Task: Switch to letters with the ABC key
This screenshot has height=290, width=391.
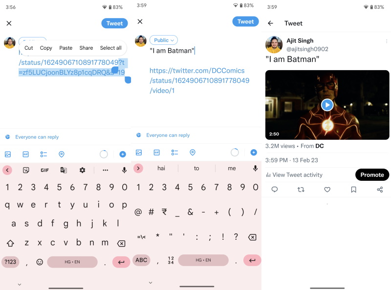Action: [141, 260]
